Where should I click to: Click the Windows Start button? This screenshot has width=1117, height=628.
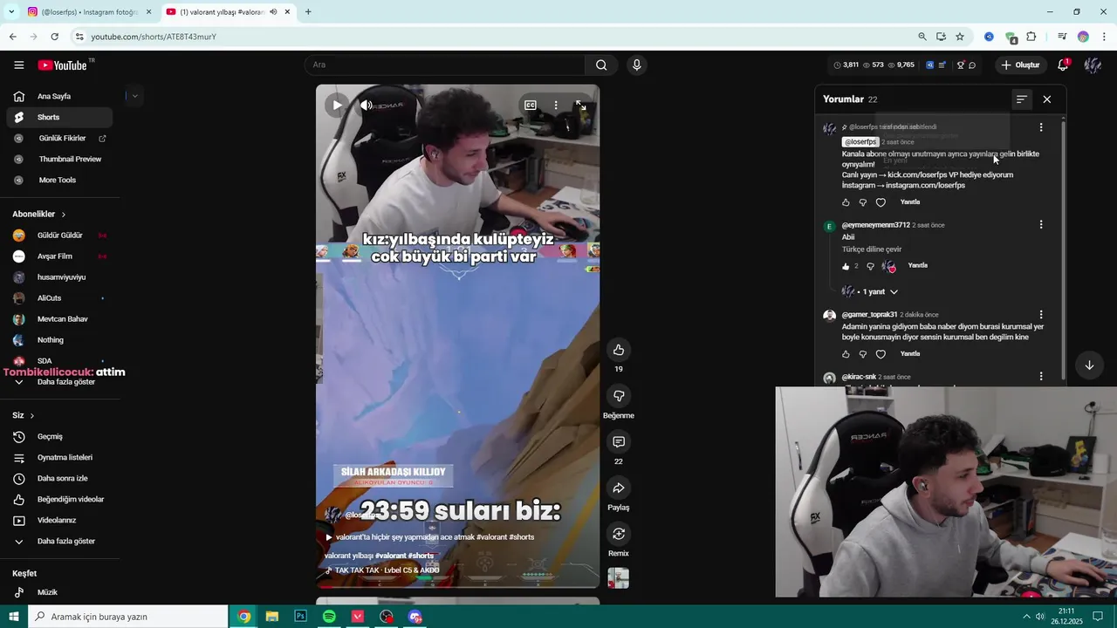(x=14, y=617)
